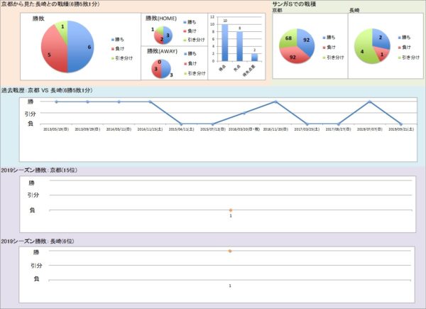Select the first data point above 2013/05/19(日)

pos(56,102)
